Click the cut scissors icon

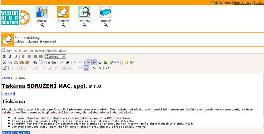pyautogui.click(x=4, y=62)
